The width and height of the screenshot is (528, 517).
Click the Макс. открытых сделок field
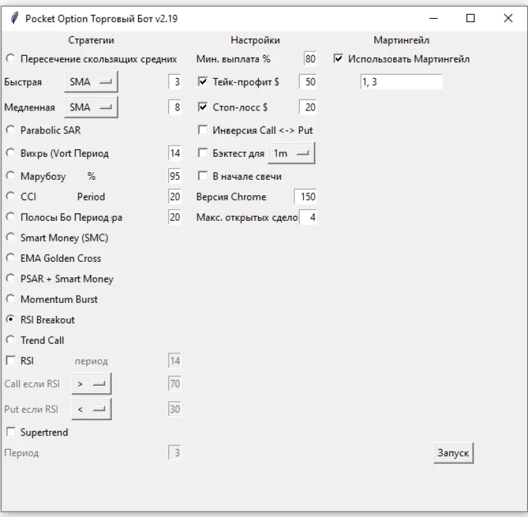pos(308,217)
